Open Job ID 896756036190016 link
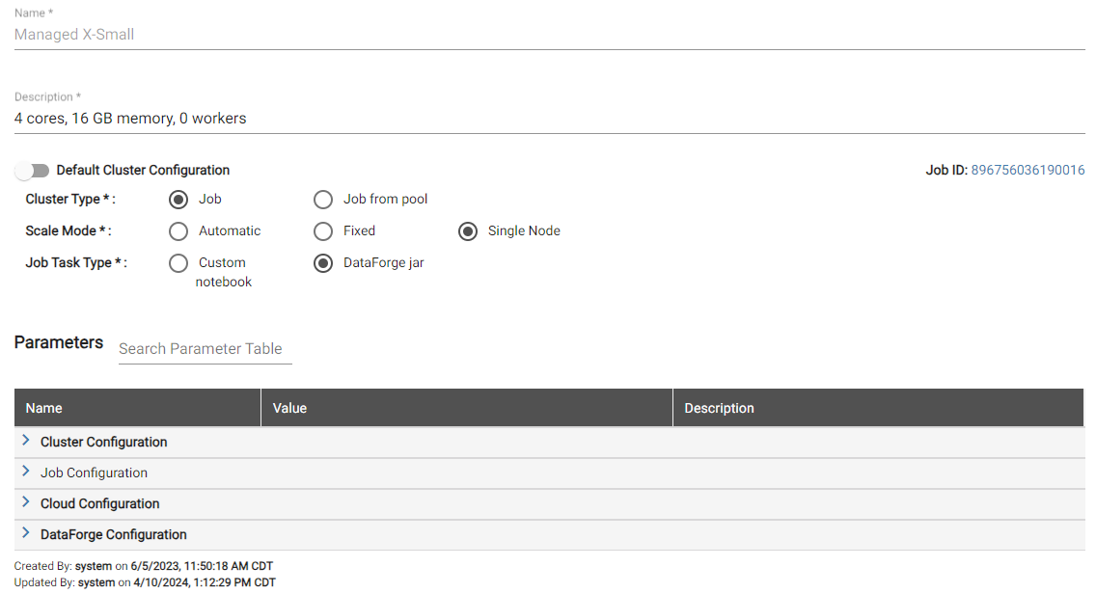 pyautogui.click(x=1027, y=171)
